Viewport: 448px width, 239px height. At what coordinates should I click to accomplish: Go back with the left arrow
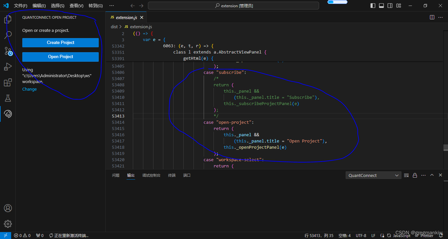[x=132, y=6]
